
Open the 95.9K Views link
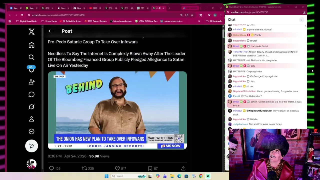[x=99, y=156]
